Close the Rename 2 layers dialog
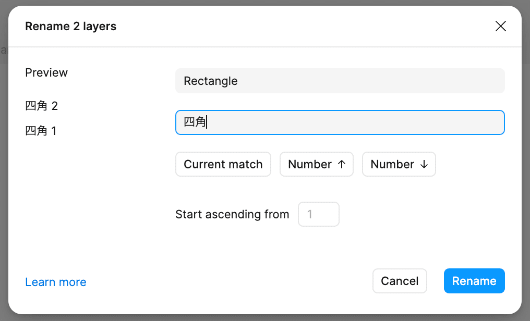 click(x=501, y=26)
